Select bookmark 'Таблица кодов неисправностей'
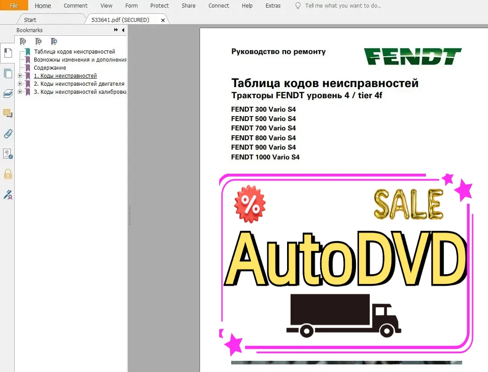This screenshot has height=372, width=488. [74, 51]
